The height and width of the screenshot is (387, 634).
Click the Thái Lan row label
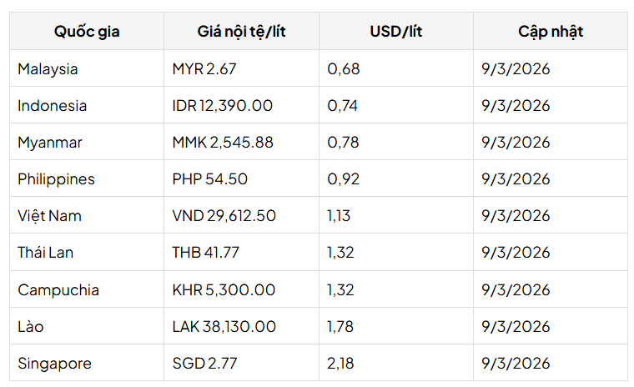(46, 253)
